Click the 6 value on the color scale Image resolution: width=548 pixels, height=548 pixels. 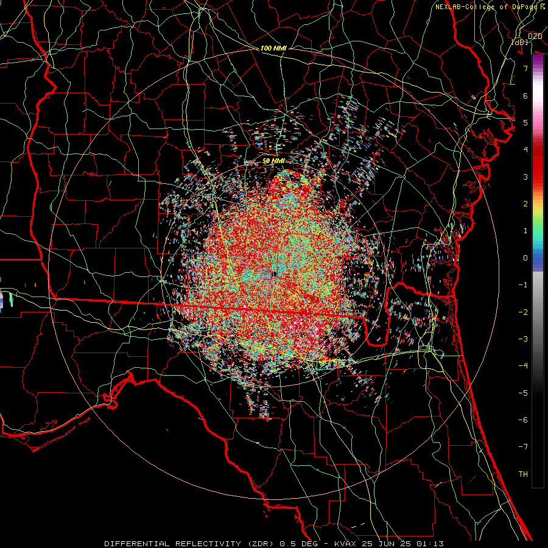click(525, 96)
